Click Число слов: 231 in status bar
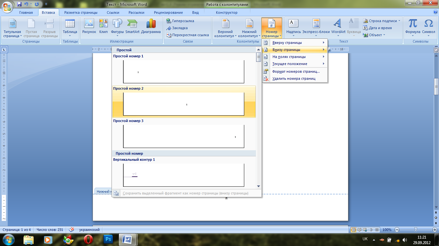Viewport: 439px width, 246px height. (x=50, y=230)
